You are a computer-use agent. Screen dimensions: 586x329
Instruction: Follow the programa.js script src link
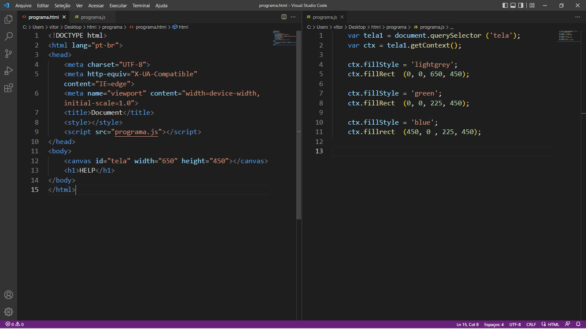pos(137,132)
